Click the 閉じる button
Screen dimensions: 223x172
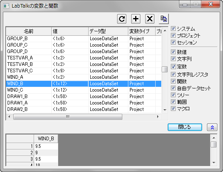(185, 127)
